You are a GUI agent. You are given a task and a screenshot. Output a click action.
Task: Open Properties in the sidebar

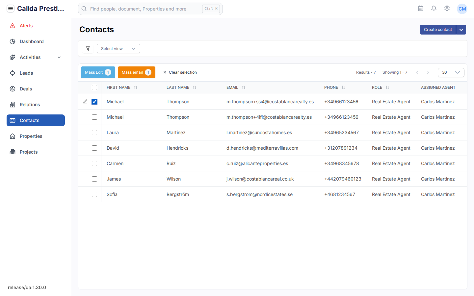click(x=36, y=136)
